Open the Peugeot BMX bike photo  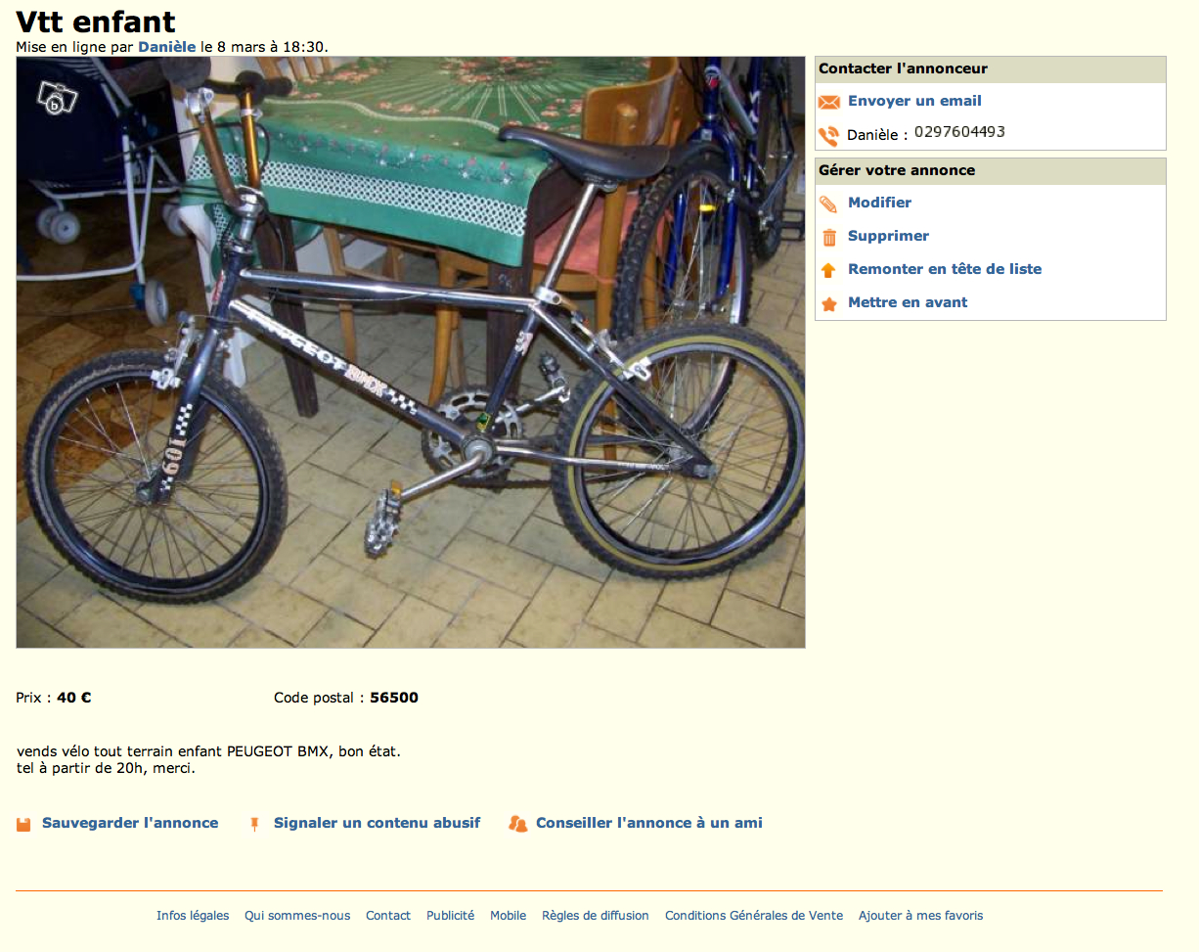411,352
